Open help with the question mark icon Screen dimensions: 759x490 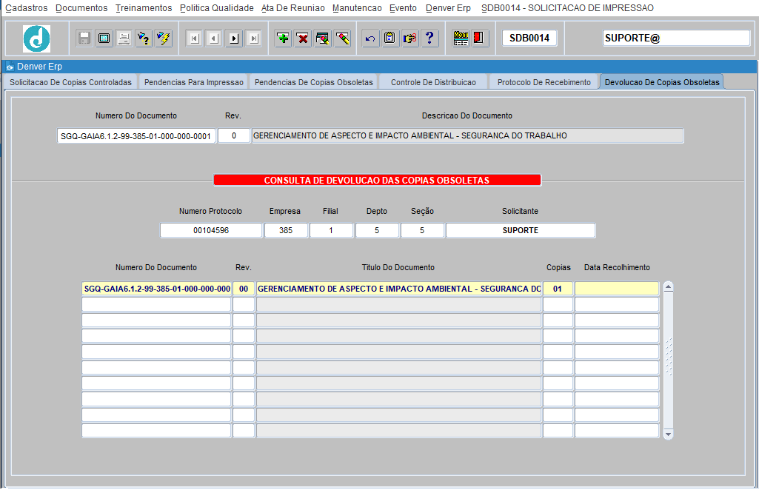[429, 38]
